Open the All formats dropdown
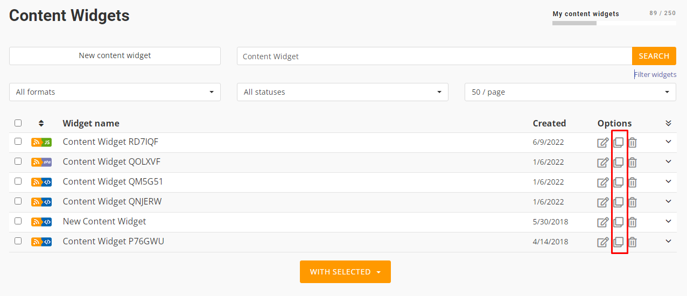Viewport: 687px width, 296px height. pyautogui.click(x=115, y=92)
